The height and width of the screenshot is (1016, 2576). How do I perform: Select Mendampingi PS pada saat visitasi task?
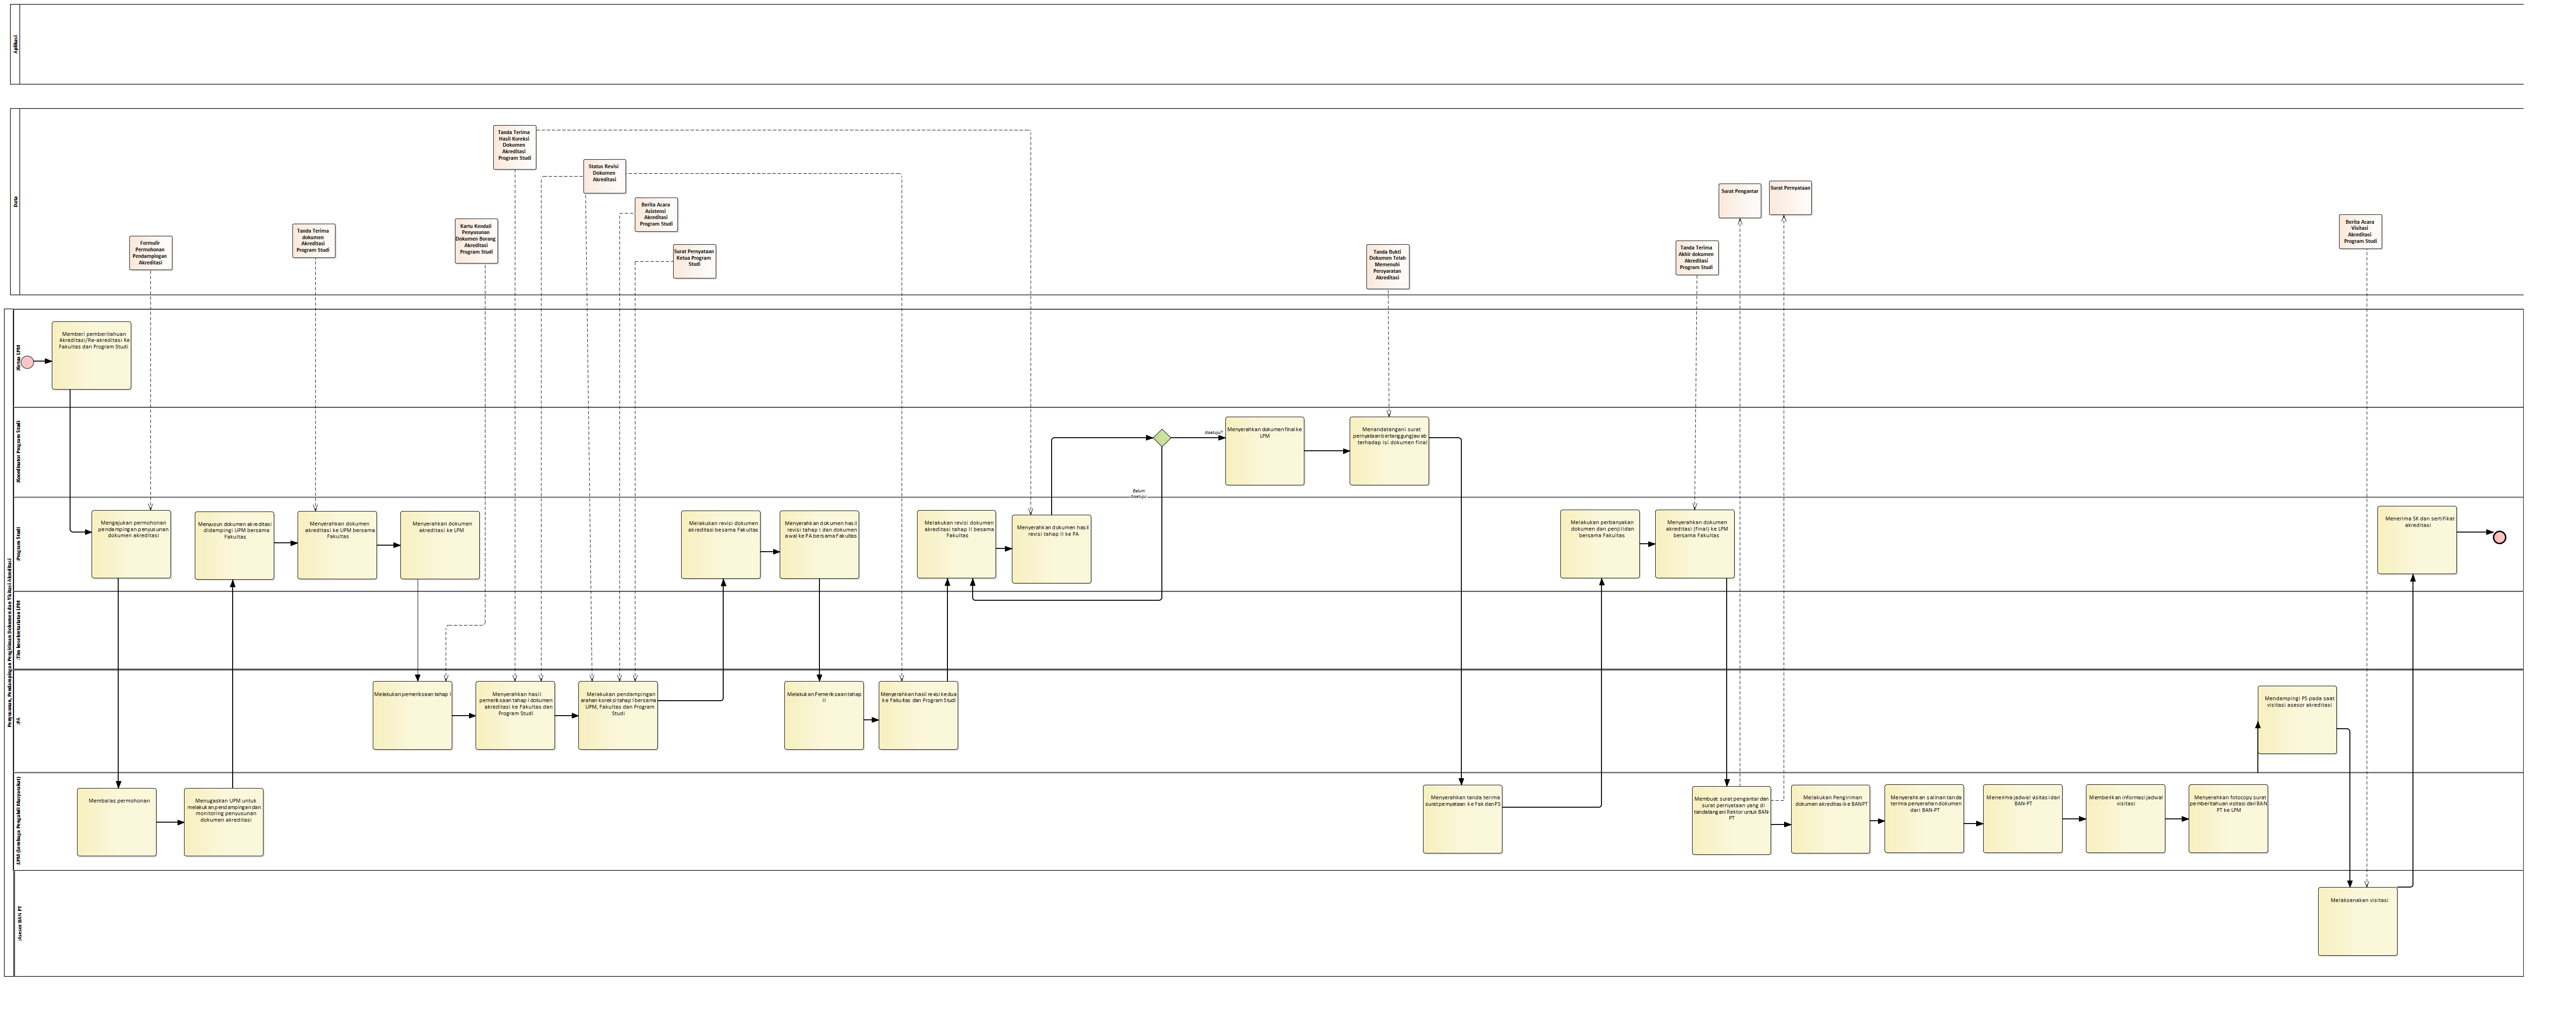(x=2298, y=720)
